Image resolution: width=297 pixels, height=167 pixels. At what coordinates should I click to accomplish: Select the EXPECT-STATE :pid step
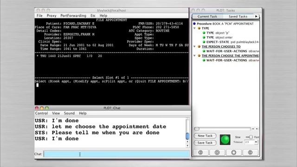[233, 42]
